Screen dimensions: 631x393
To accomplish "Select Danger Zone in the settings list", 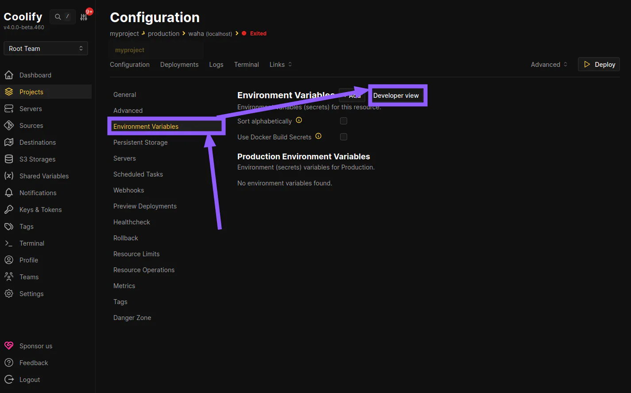I will [x=132, y=317].
